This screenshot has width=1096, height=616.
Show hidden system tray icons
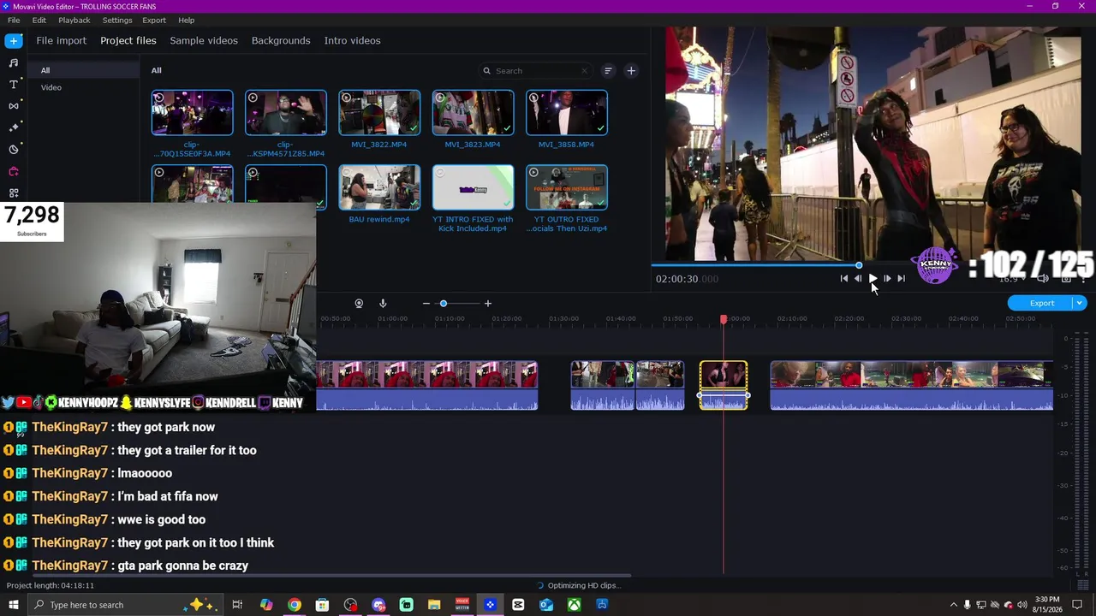954,605
